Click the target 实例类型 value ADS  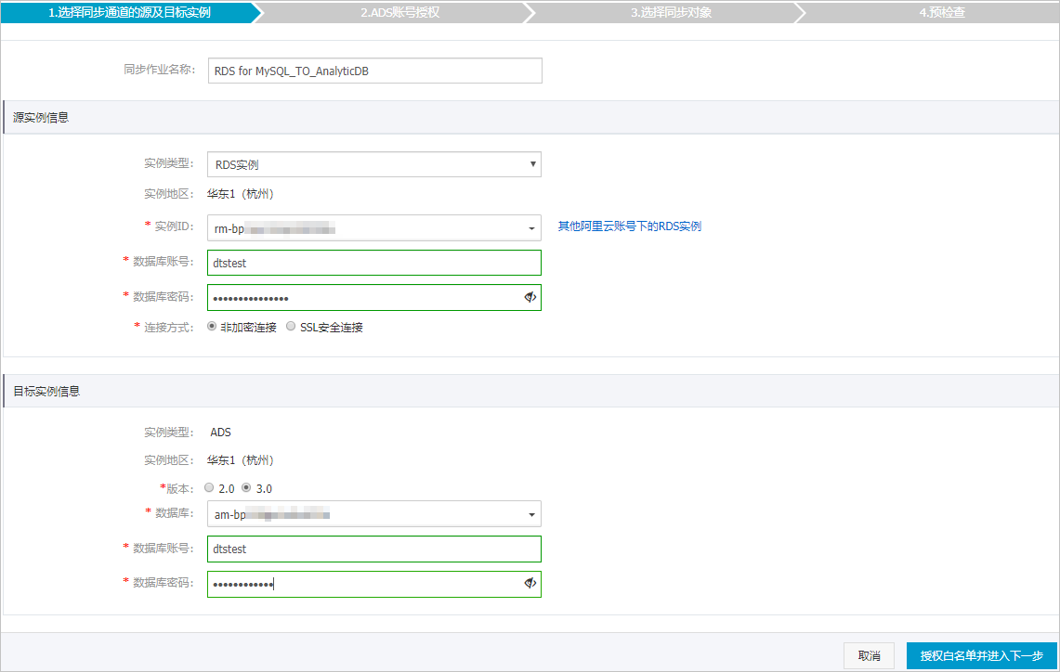coord(220,433)
